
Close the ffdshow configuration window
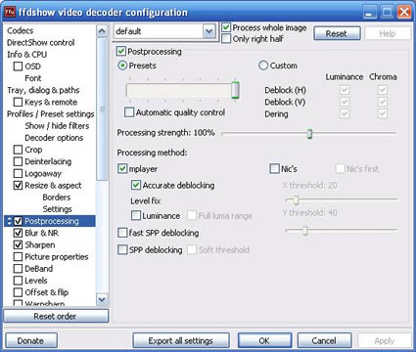pyautogui.click(x=404, y=13)
